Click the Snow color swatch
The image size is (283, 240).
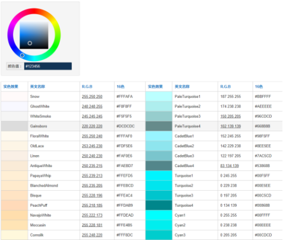14,96
